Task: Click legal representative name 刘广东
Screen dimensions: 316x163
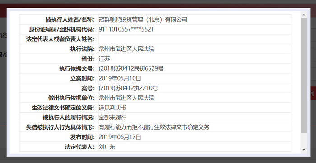Action: 107,147
